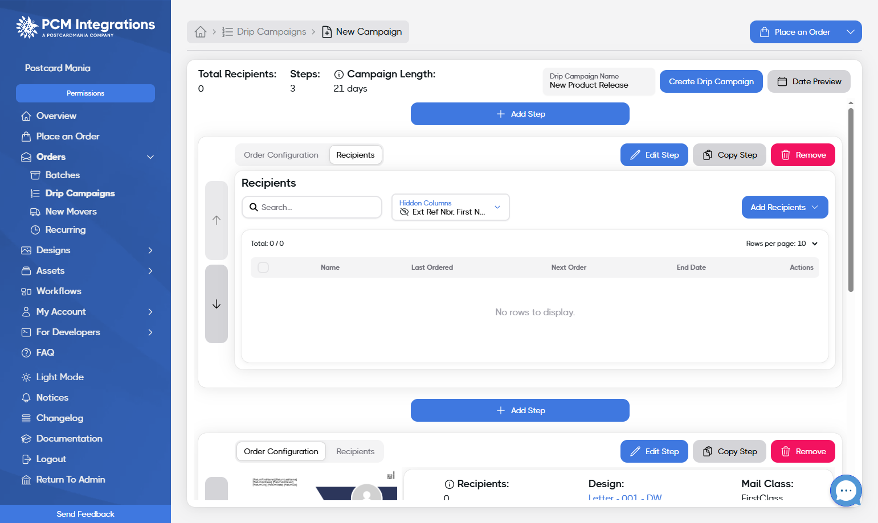Move first step down with arrow

point(217,304)
